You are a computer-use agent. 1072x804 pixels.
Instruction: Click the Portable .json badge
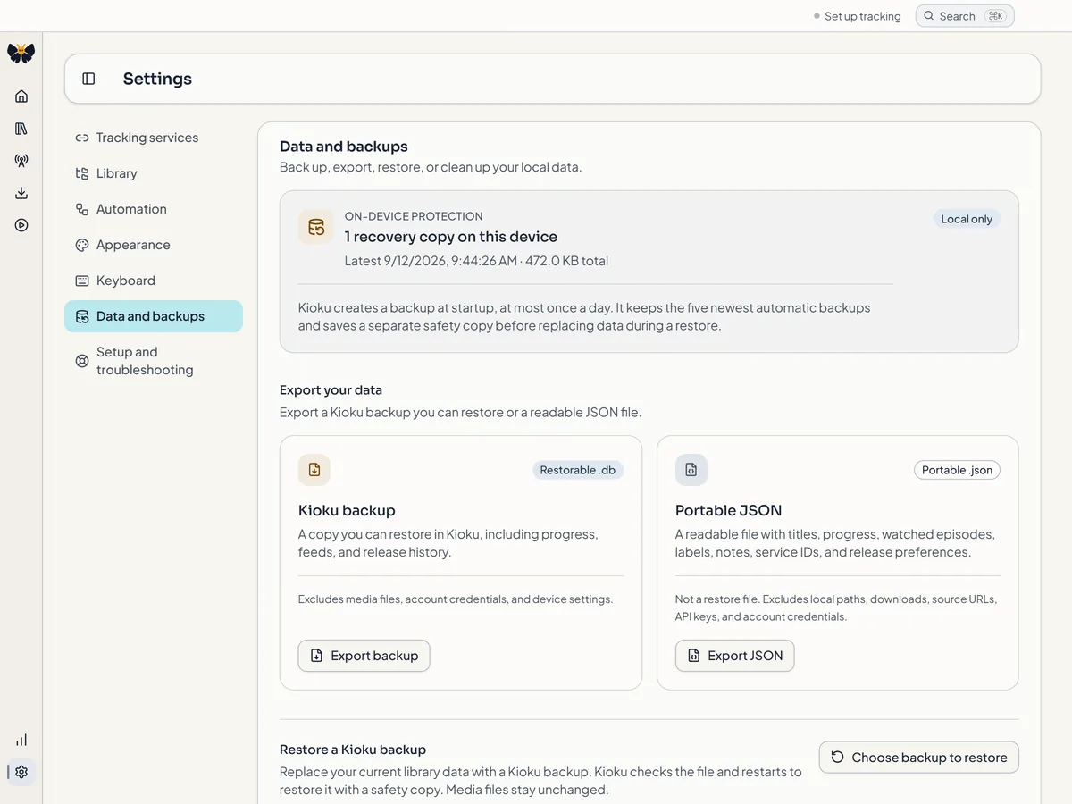(x=957, y=470)
